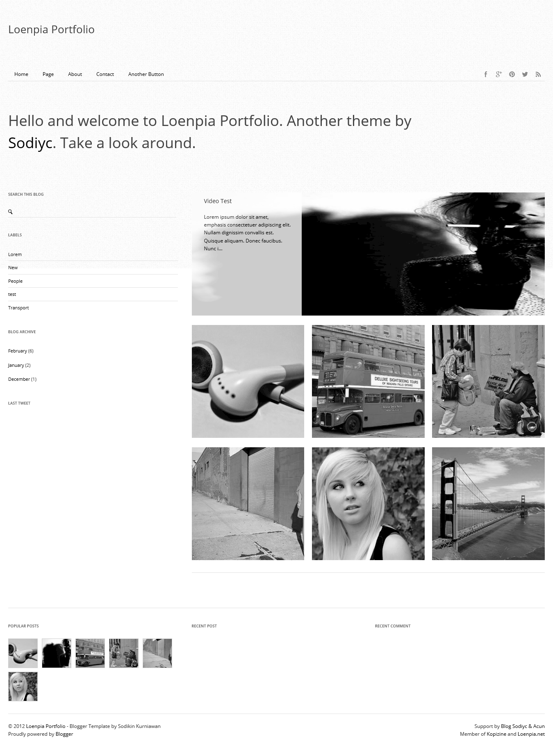Open the RSS feed icon
Screen dimensions: 553x746
pos(538,74)
